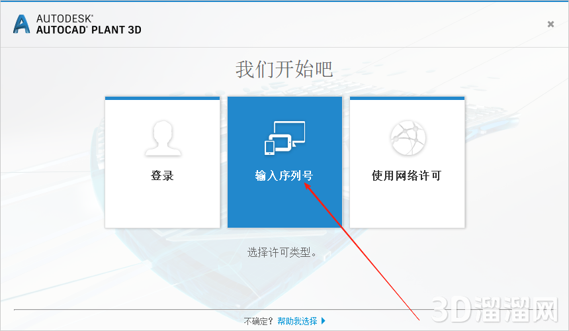Open the 帮助我选择 help link
This screenshot has height=331, width=569.
click(297, 321)
